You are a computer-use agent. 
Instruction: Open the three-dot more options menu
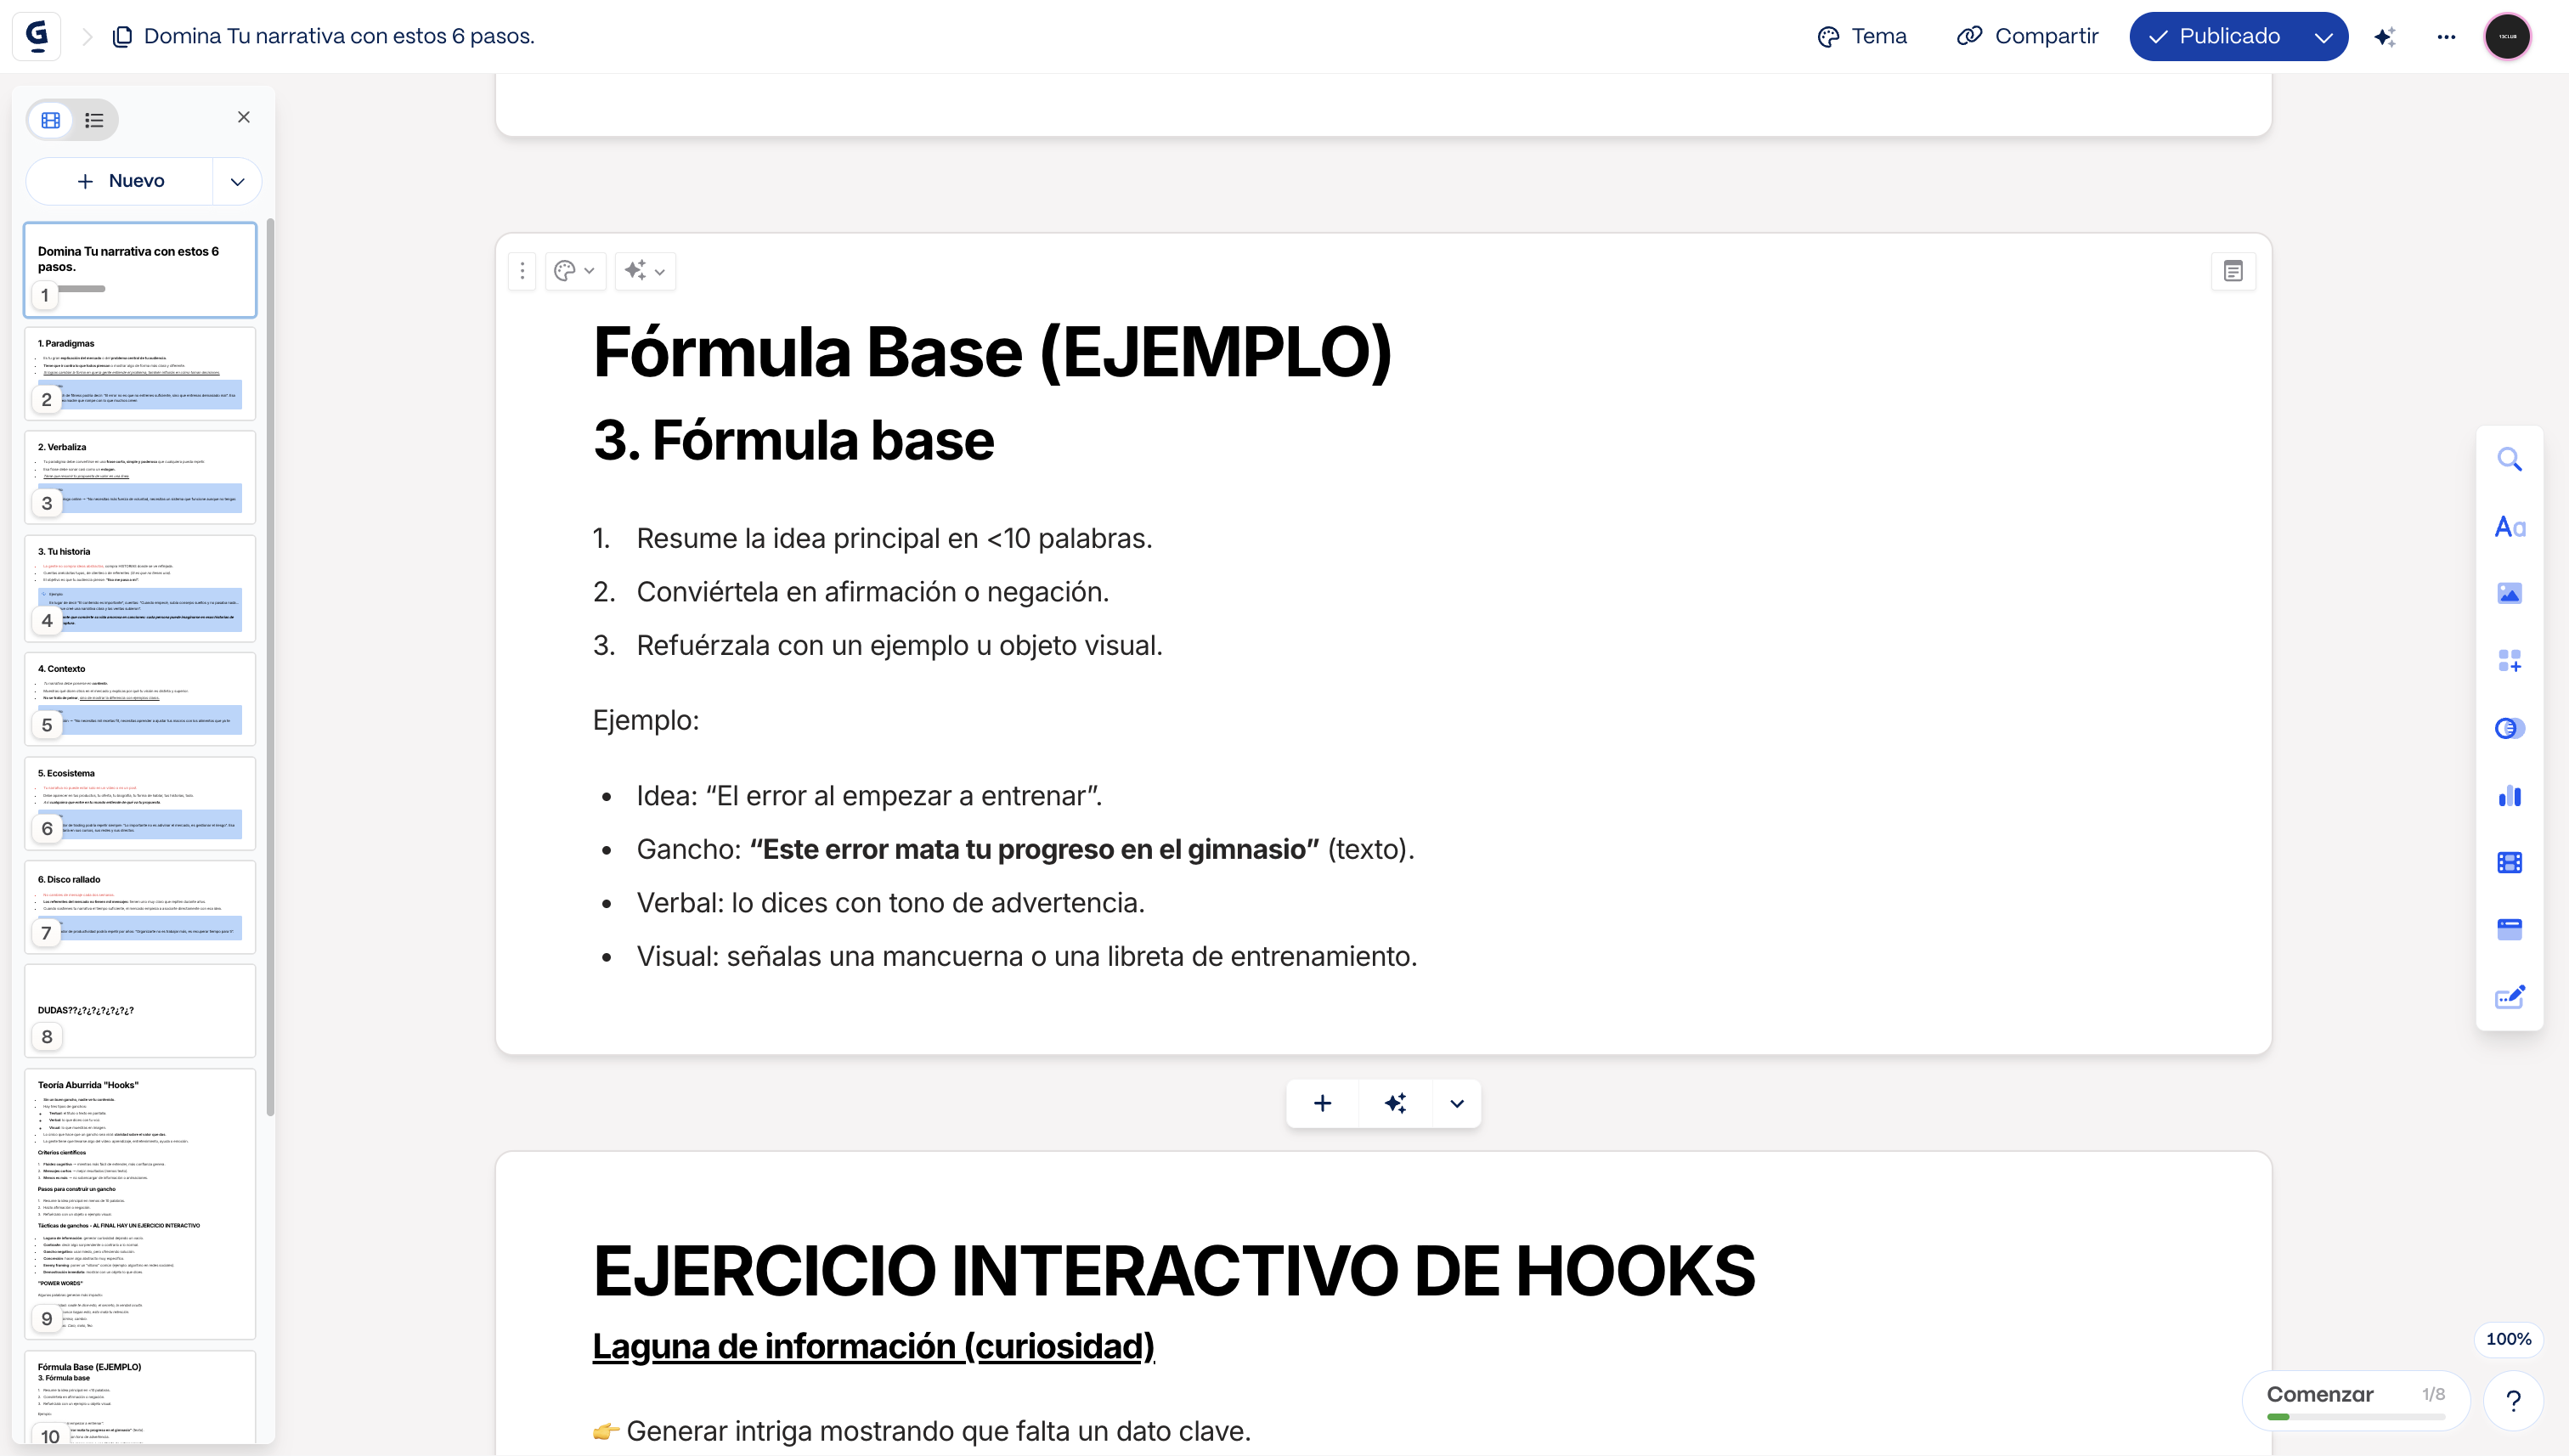(x=2445, y=37)
